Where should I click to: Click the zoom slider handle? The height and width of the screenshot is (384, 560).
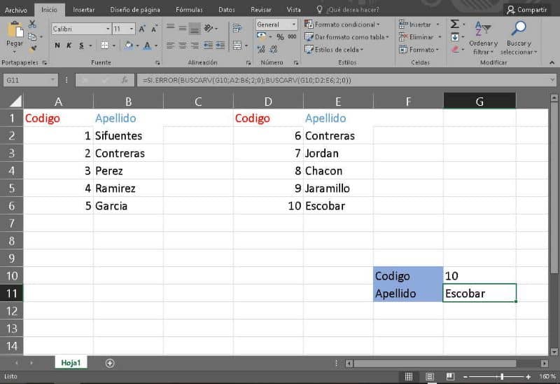coord(502,376)
